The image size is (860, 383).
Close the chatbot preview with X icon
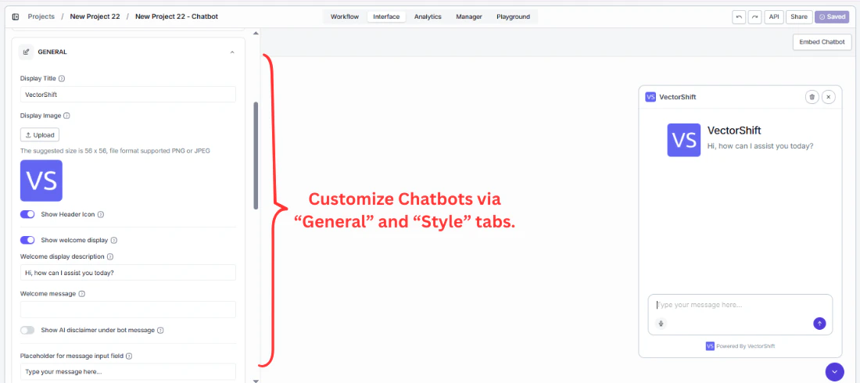[x=828, y=97]
